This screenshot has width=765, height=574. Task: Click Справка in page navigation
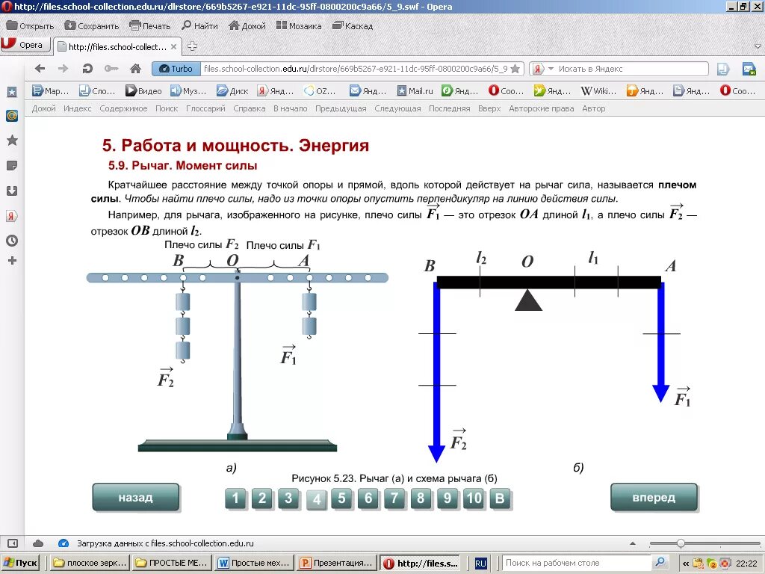click(x=250, y=108)
